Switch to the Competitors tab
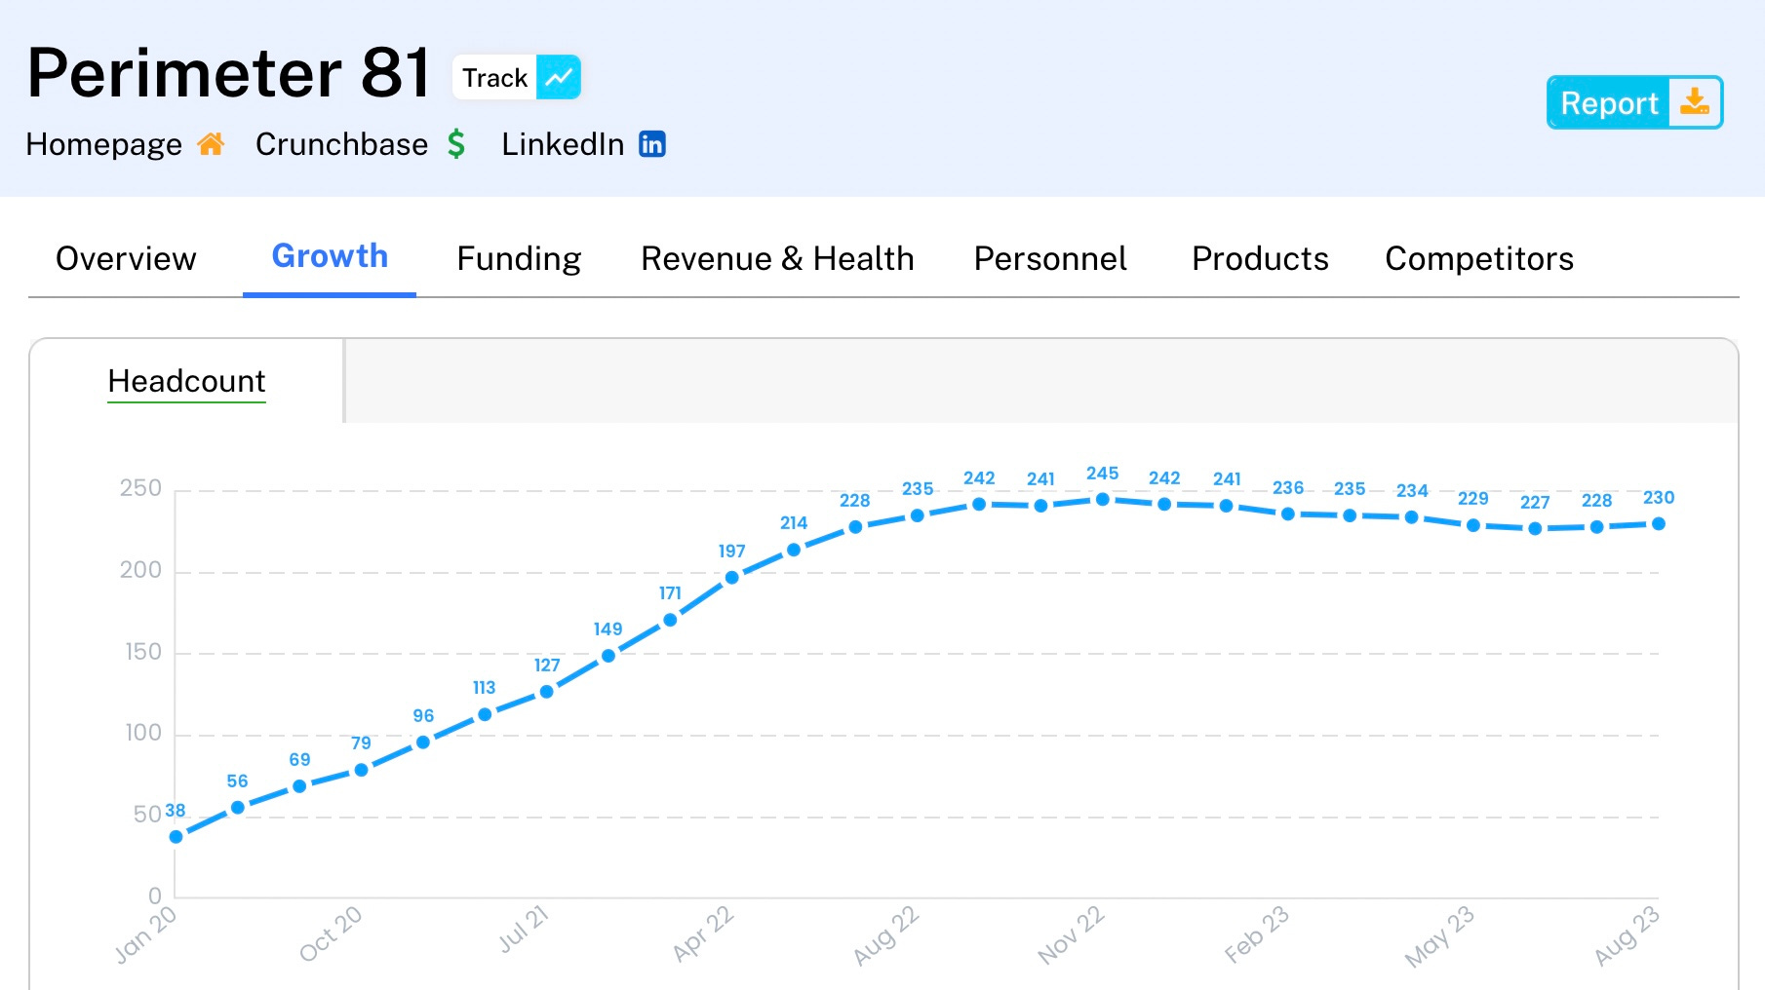Image resolution: width=1765 pixels, height=990 pixels. pos(1479,258)
